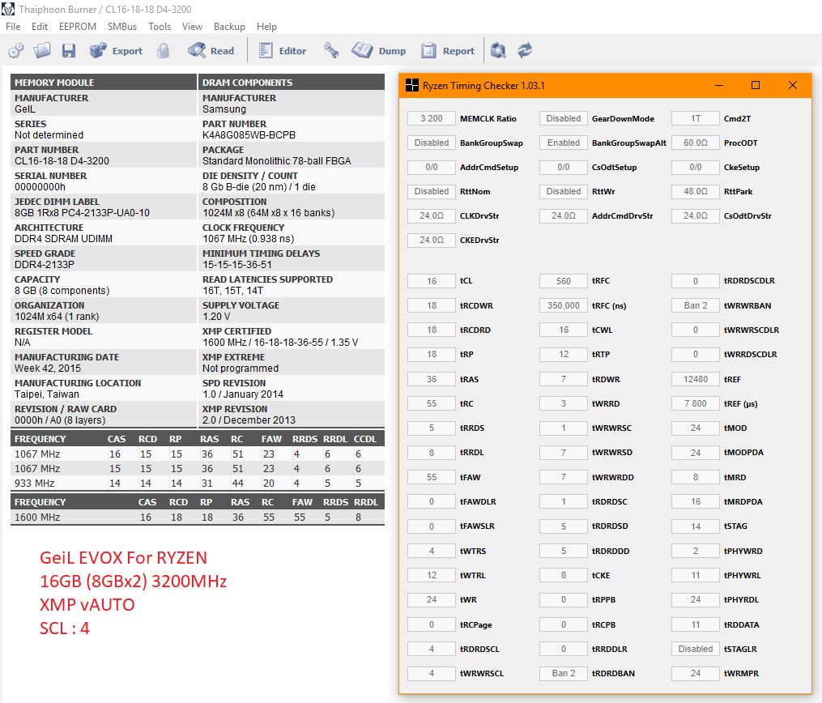This screenshot has height=703, width=822.
Task: Open the File menu
Action: click(13, 26)
